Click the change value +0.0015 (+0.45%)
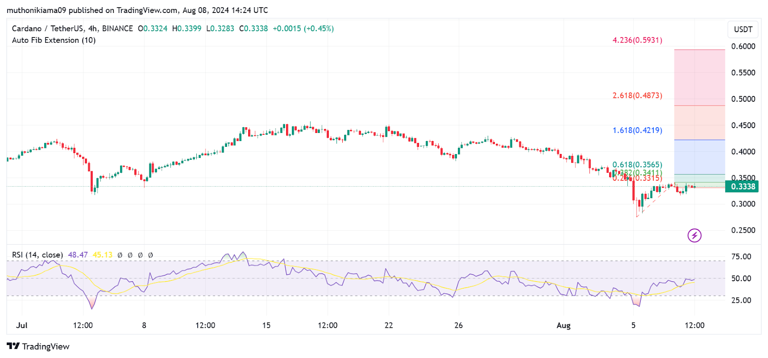Image resolution: width=768 pixels, height=358 pixels. [x=303, y=29]
